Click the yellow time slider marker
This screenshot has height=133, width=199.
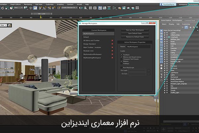[41, 17]
